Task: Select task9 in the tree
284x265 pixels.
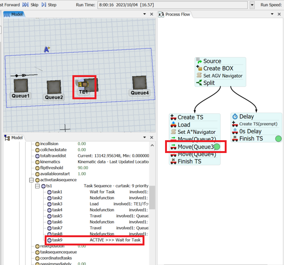Action: click(x=57, y=240)
